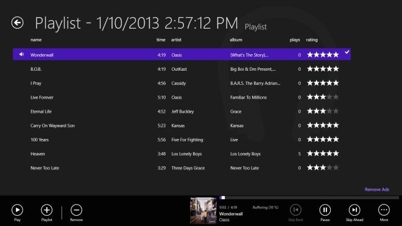Deselect Wonderwall row checkmark
402x226 pixels.
(x=347, y=52)
